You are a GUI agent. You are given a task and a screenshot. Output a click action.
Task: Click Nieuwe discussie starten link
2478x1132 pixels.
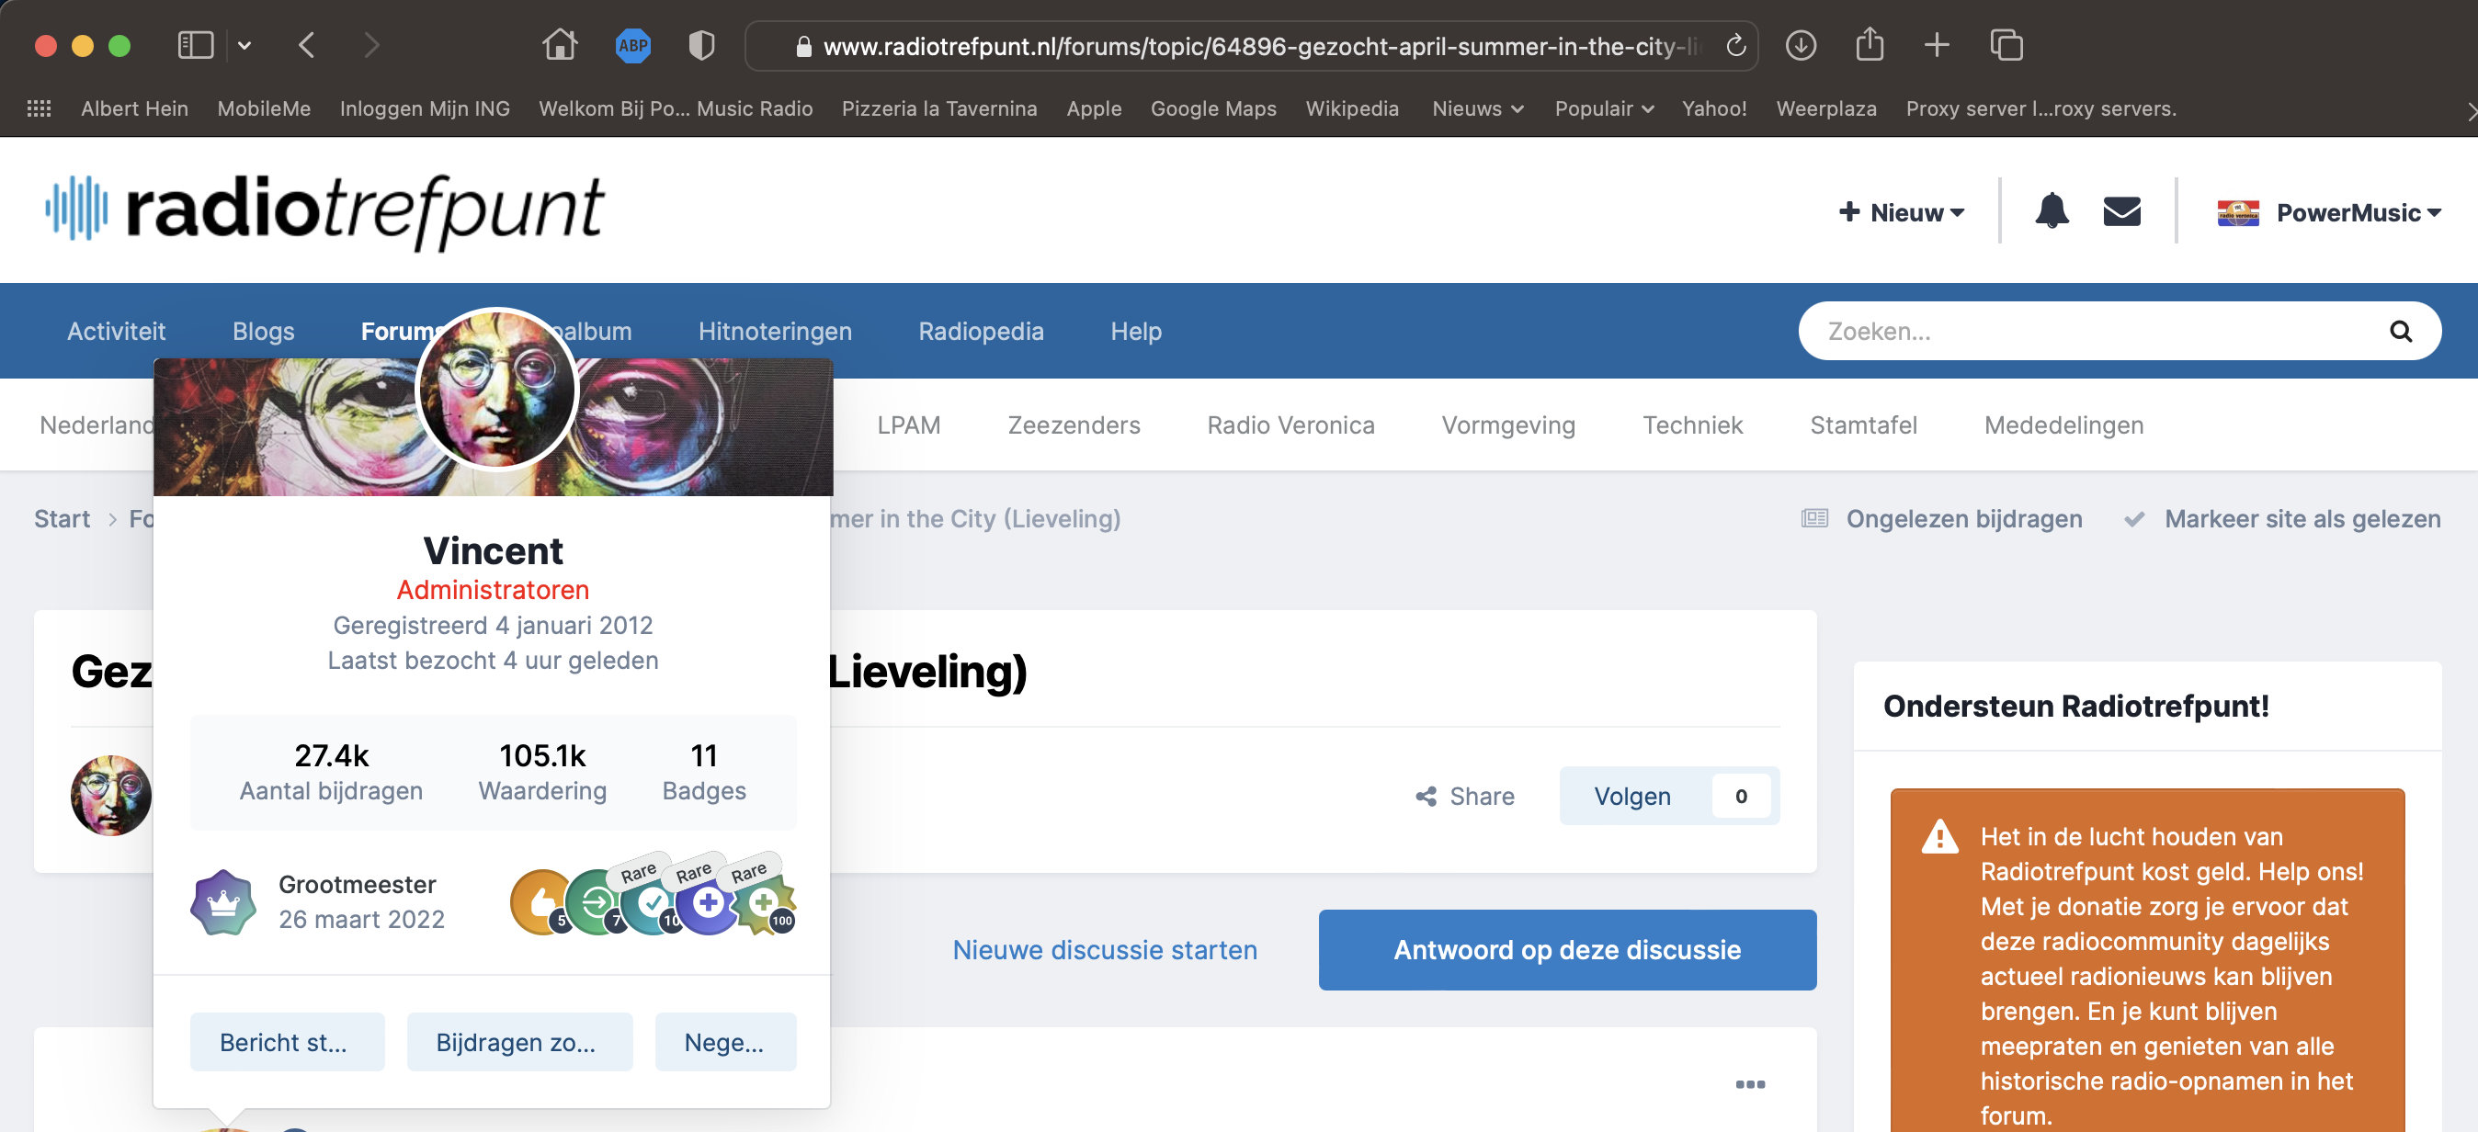[1104, 950]
